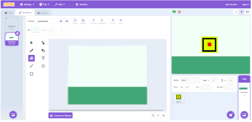Reset canvas zoom with equals icon
Viewport: 252px width, 122px height.
(158, 115)
